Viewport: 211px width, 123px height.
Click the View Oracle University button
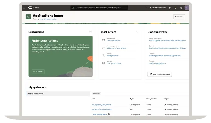(159, 74)
